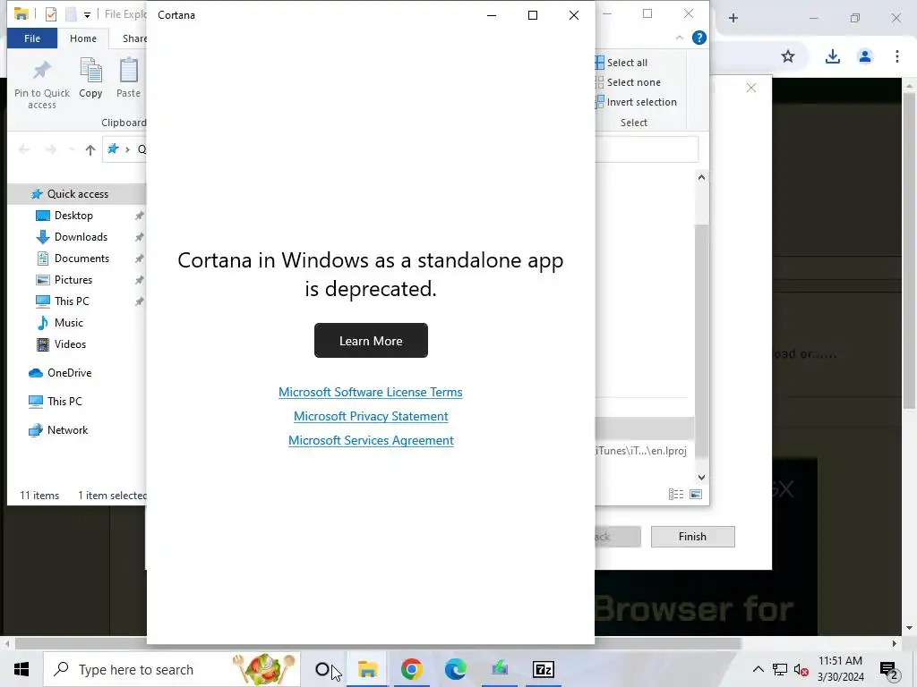Open File Explorer from taskbar
The width and height of the screenshot is (917, 687).
click(x=367, y=669)
